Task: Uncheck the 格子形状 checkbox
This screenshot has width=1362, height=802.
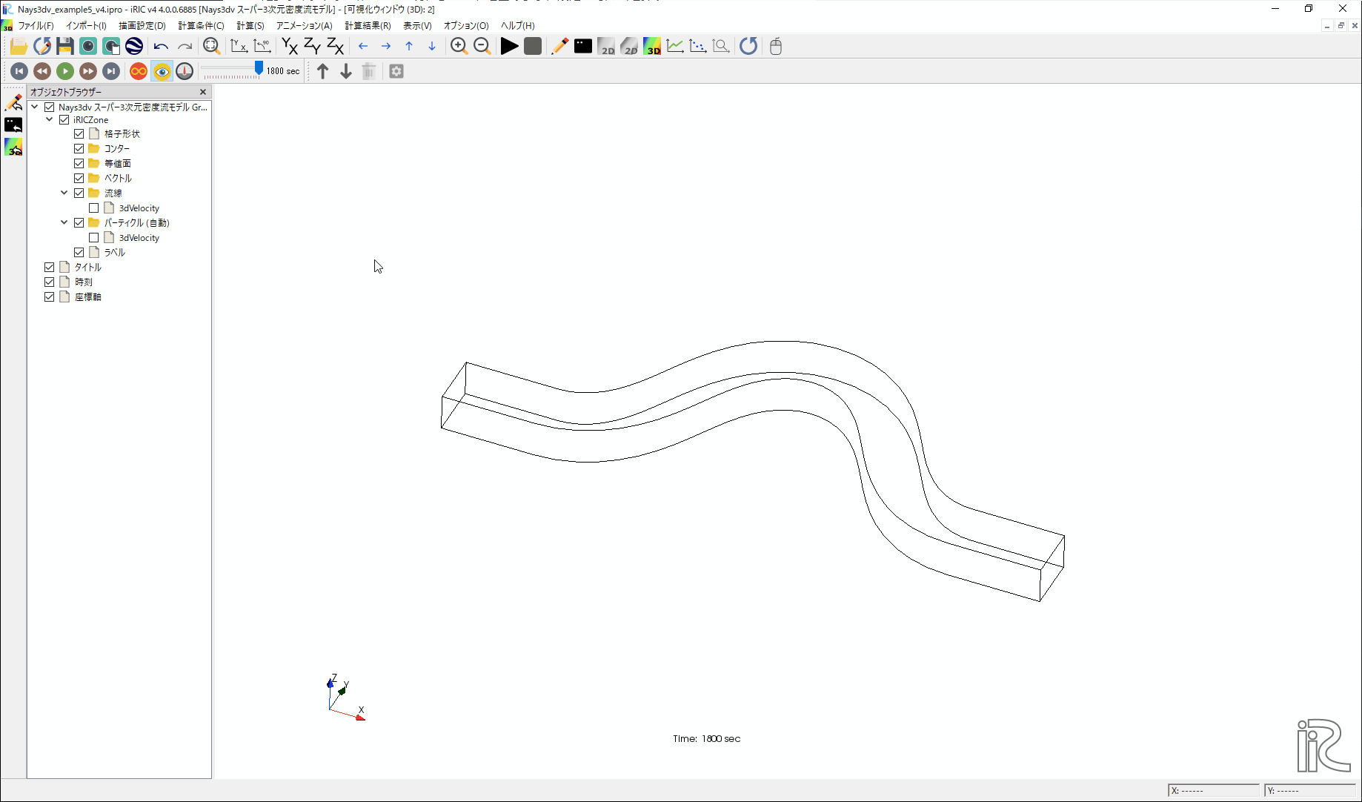Action: point(79,134)
